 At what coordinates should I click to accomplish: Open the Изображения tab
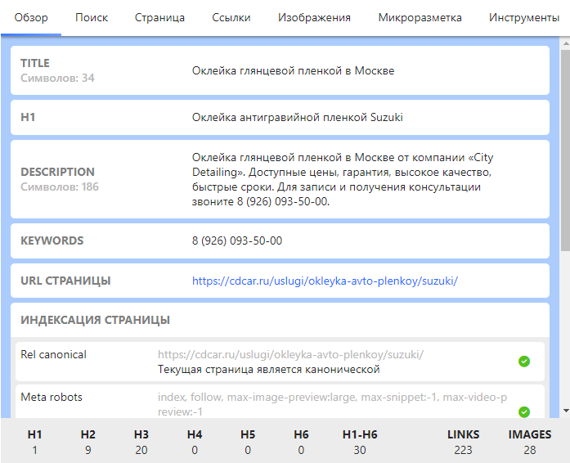click(314, 17)
